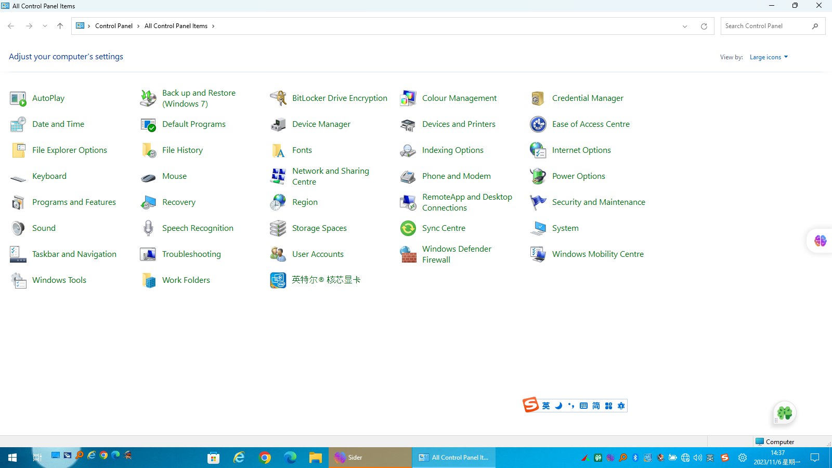Screen dimensions: 832x468
Task: Open Windows Mobility Centre link
Action: click(598, 254)
